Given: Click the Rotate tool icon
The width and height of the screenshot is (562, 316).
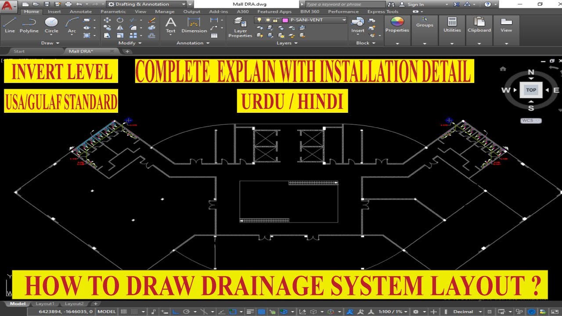Looking at the screenshot, I should 120,20.
